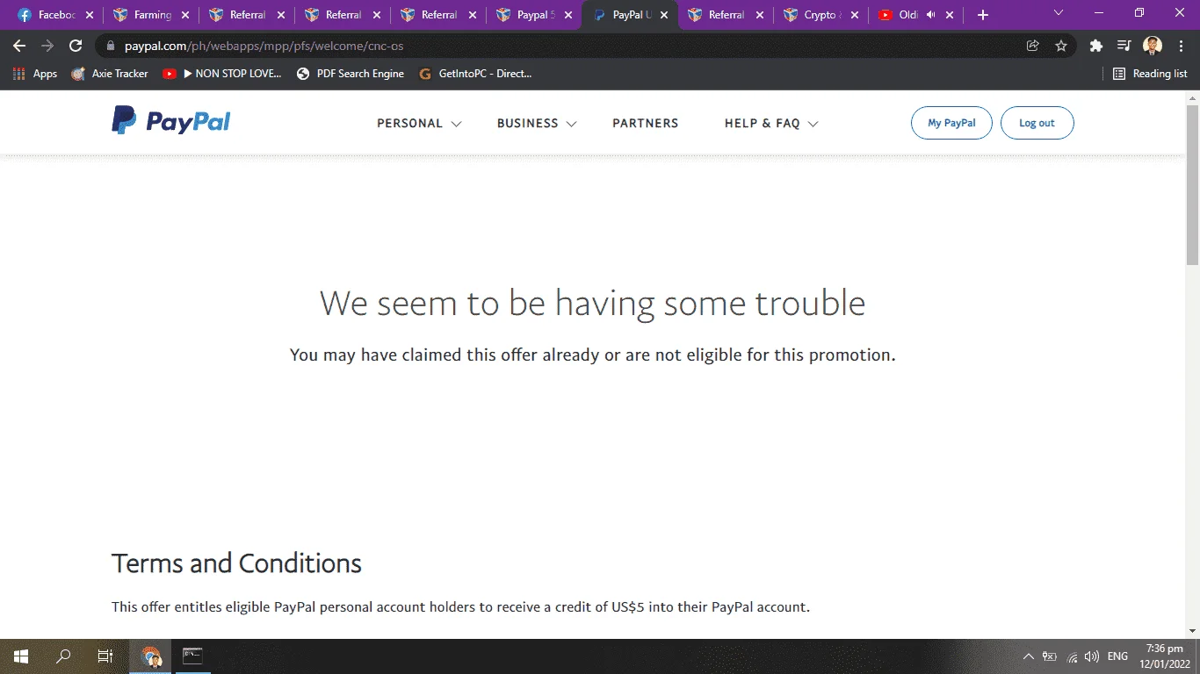Open the battery status tray icon
The width and height of the screenshot is (1200, 674).
1050,656
